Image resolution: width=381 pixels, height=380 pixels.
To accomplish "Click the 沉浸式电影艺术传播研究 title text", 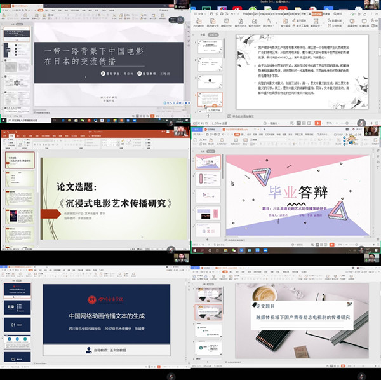I will pyautogui.click(x=116, y=203).
